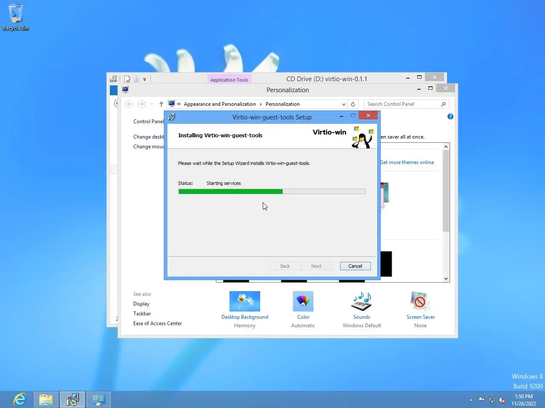Open network icon in system tray
The width and height of the screenshot is (545, 408).
coord(492,399)
